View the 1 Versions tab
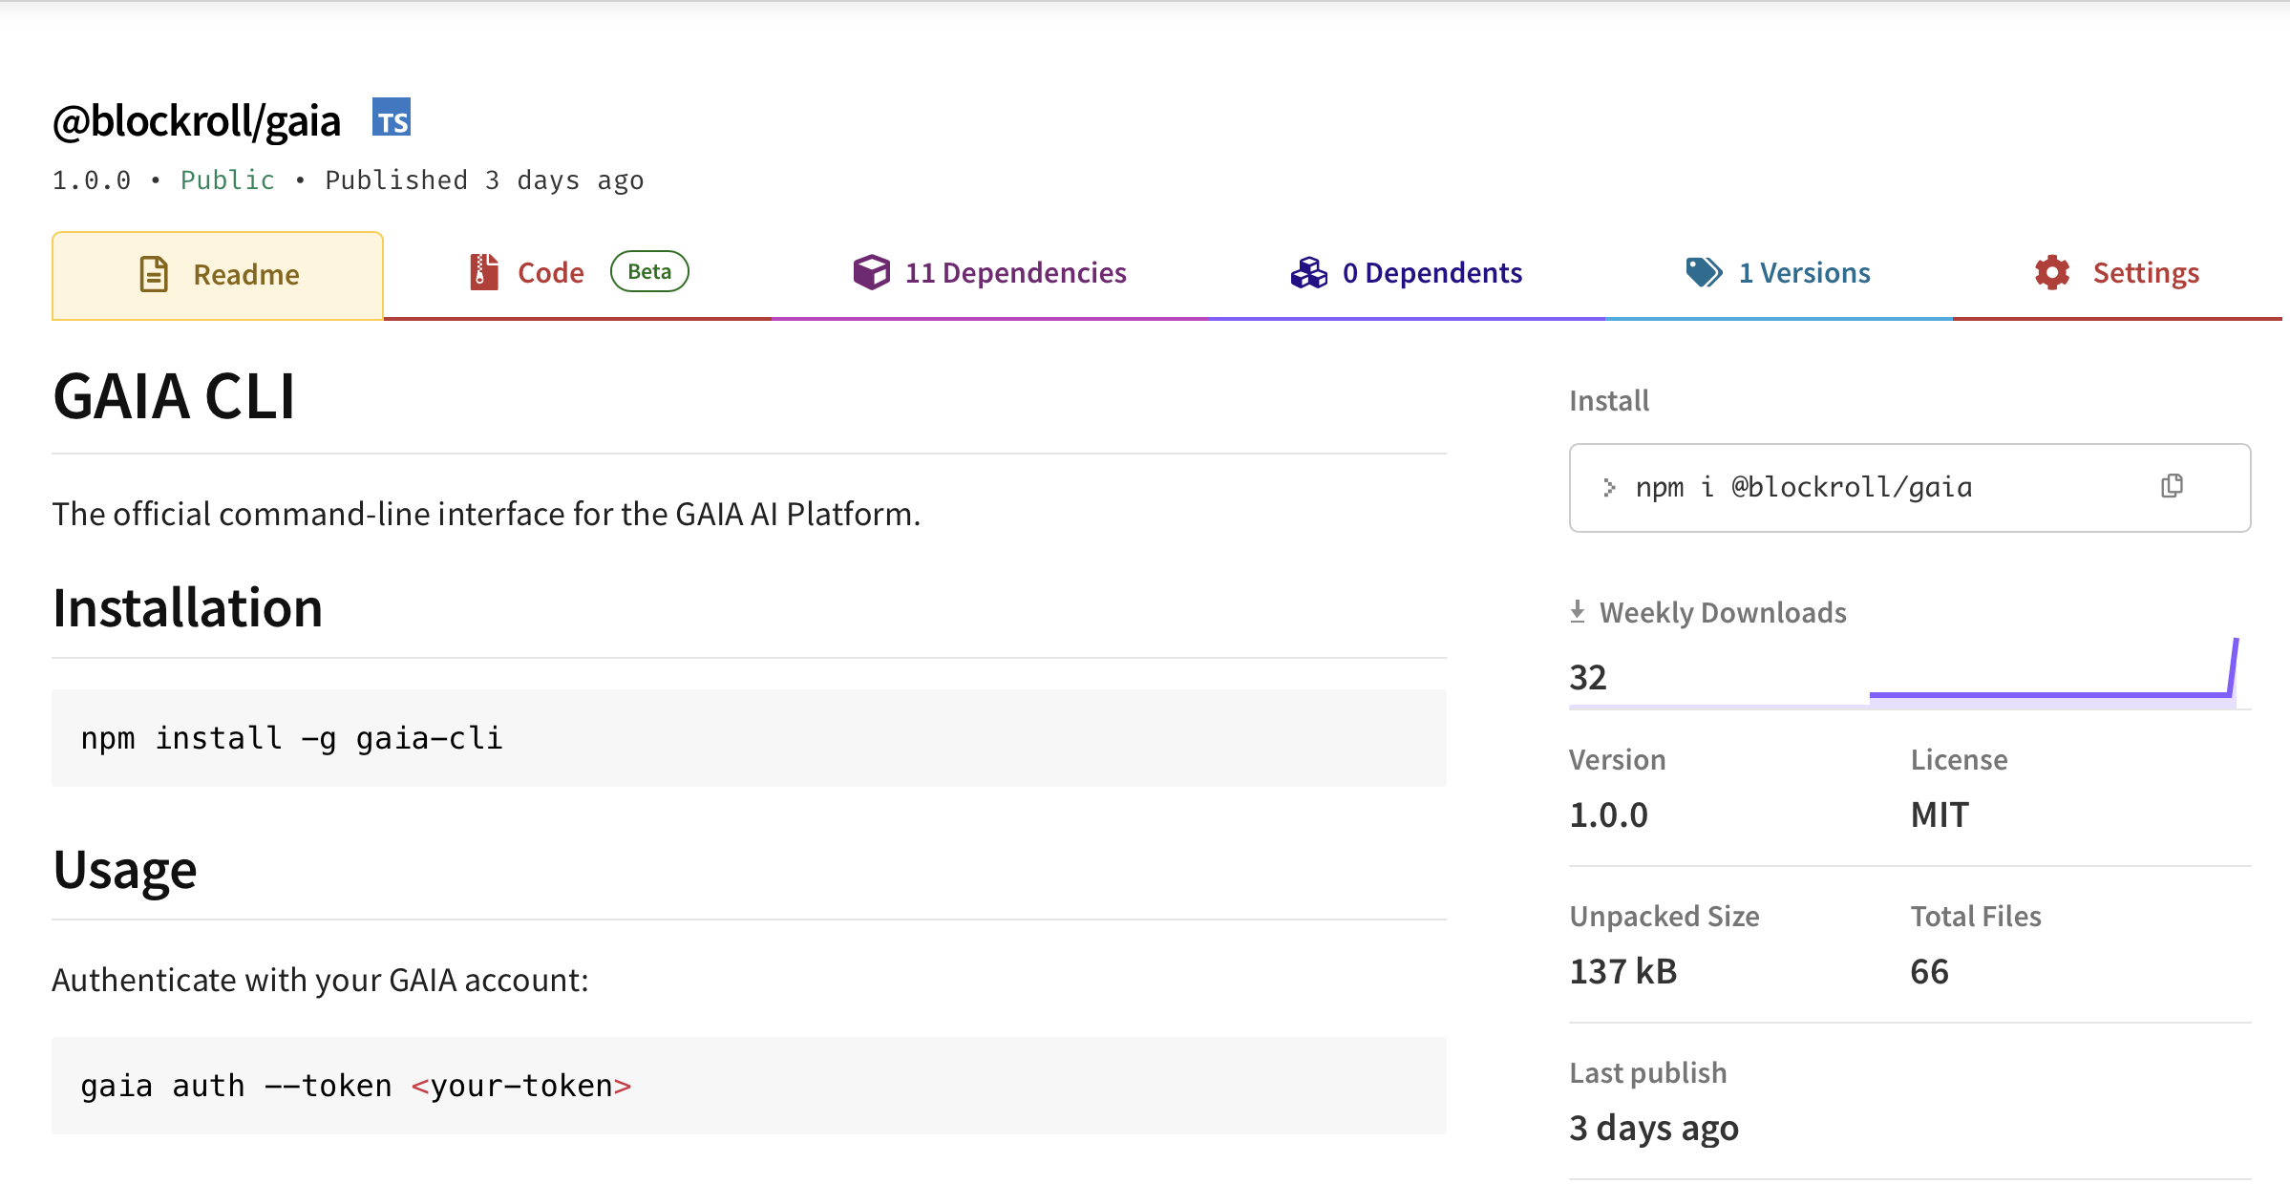Image resolution: width=2290 pixels, height=1184 pixels. click(x=1804, y=273)
